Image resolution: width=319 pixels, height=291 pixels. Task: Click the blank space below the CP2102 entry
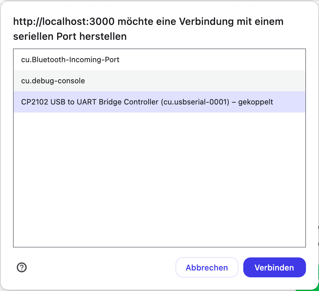pyautogui.click(x=159, y=179)
